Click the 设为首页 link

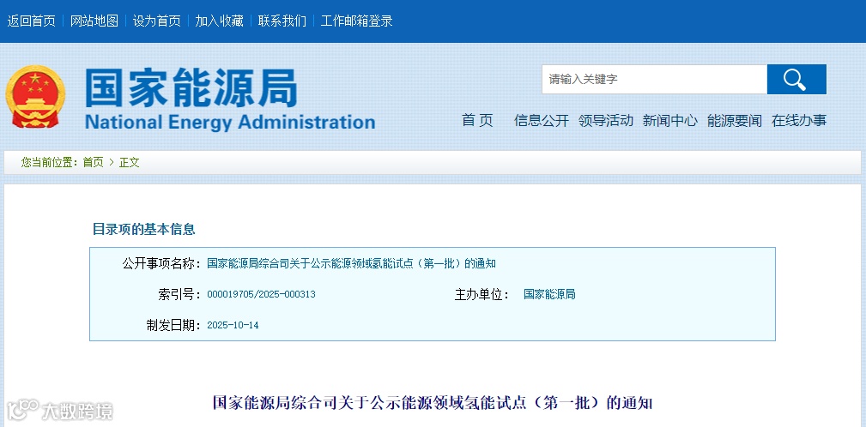click(x=157, y=21)
